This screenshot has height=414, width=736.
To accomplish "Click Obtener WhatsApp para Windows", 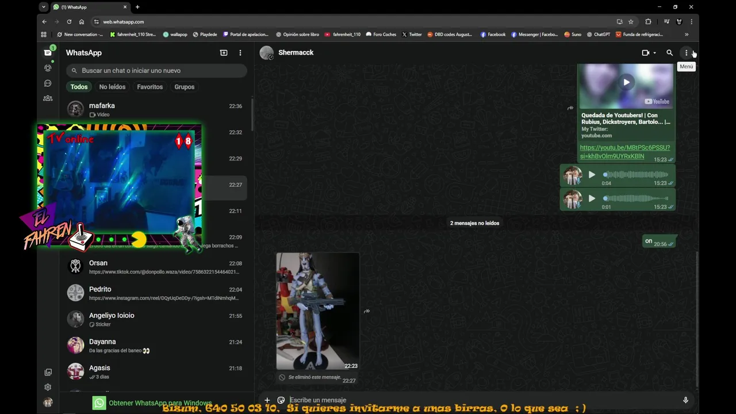I will (152, 403).
